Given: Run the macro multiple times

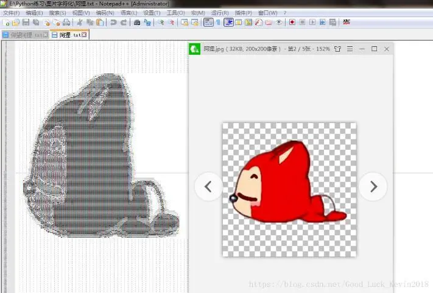Looking at the screenshot, I should tap(323, 23).
